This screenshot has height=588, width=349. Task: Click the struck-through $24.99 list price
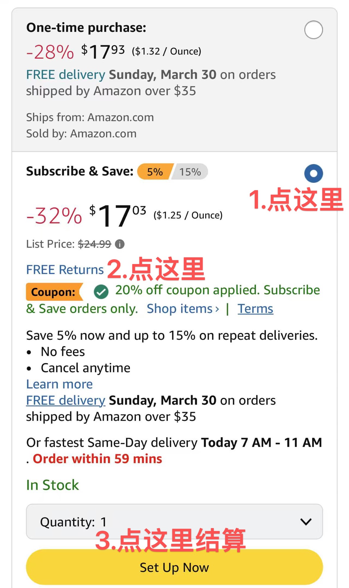(x=94, y=244)
